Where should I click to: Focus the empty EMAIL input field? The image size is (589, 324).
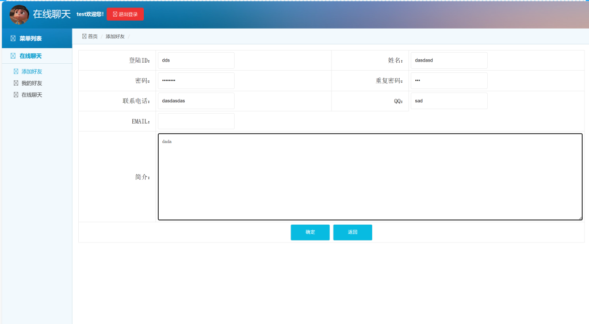196,121
